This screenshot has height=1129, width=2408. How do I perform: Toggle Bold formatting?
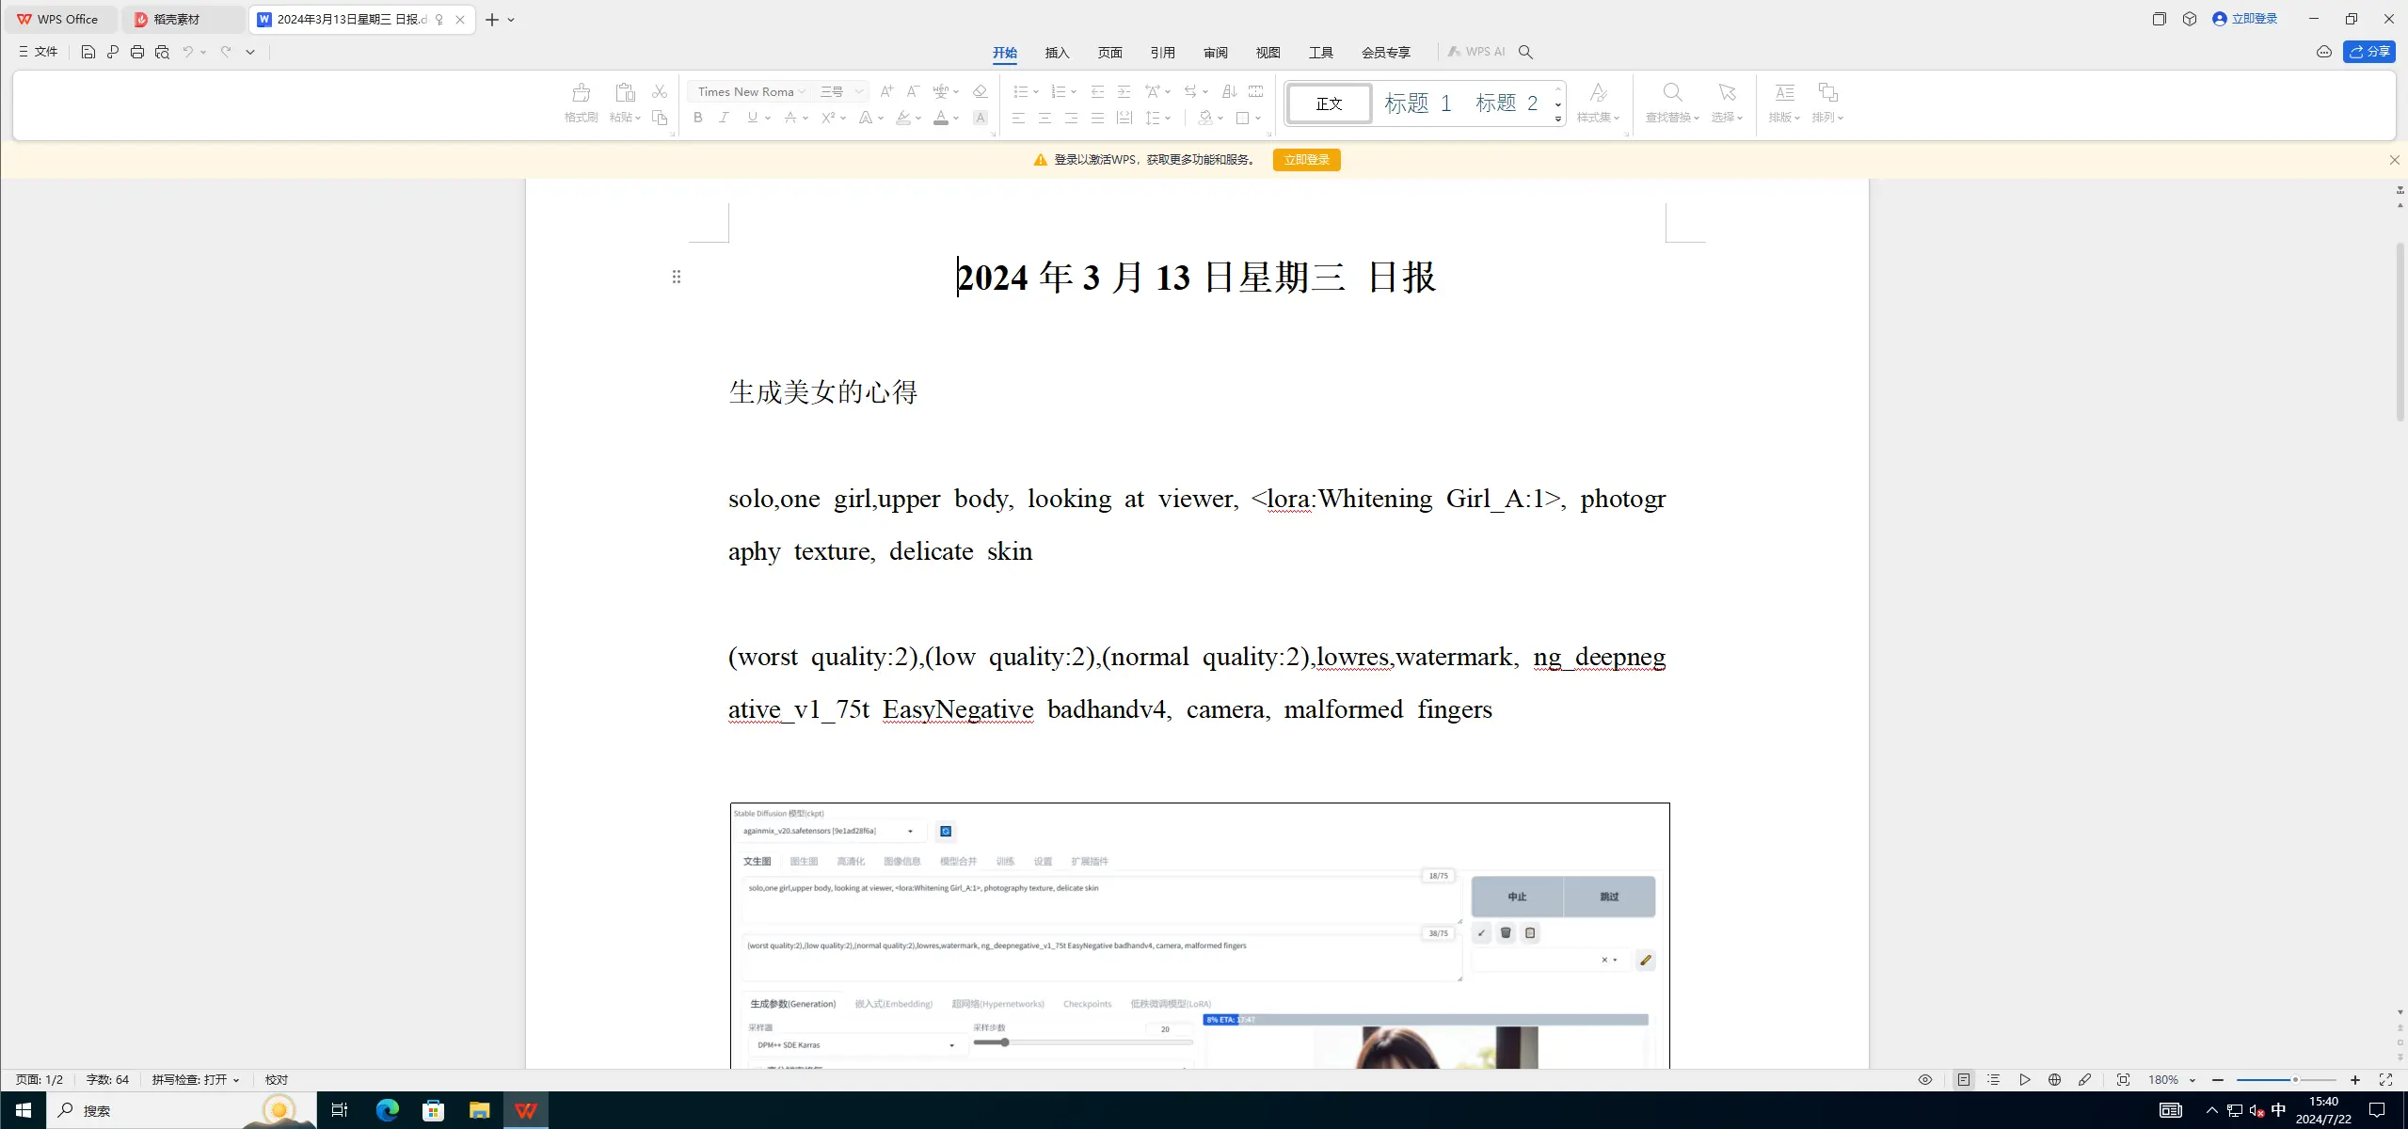(x=697, y=118)
